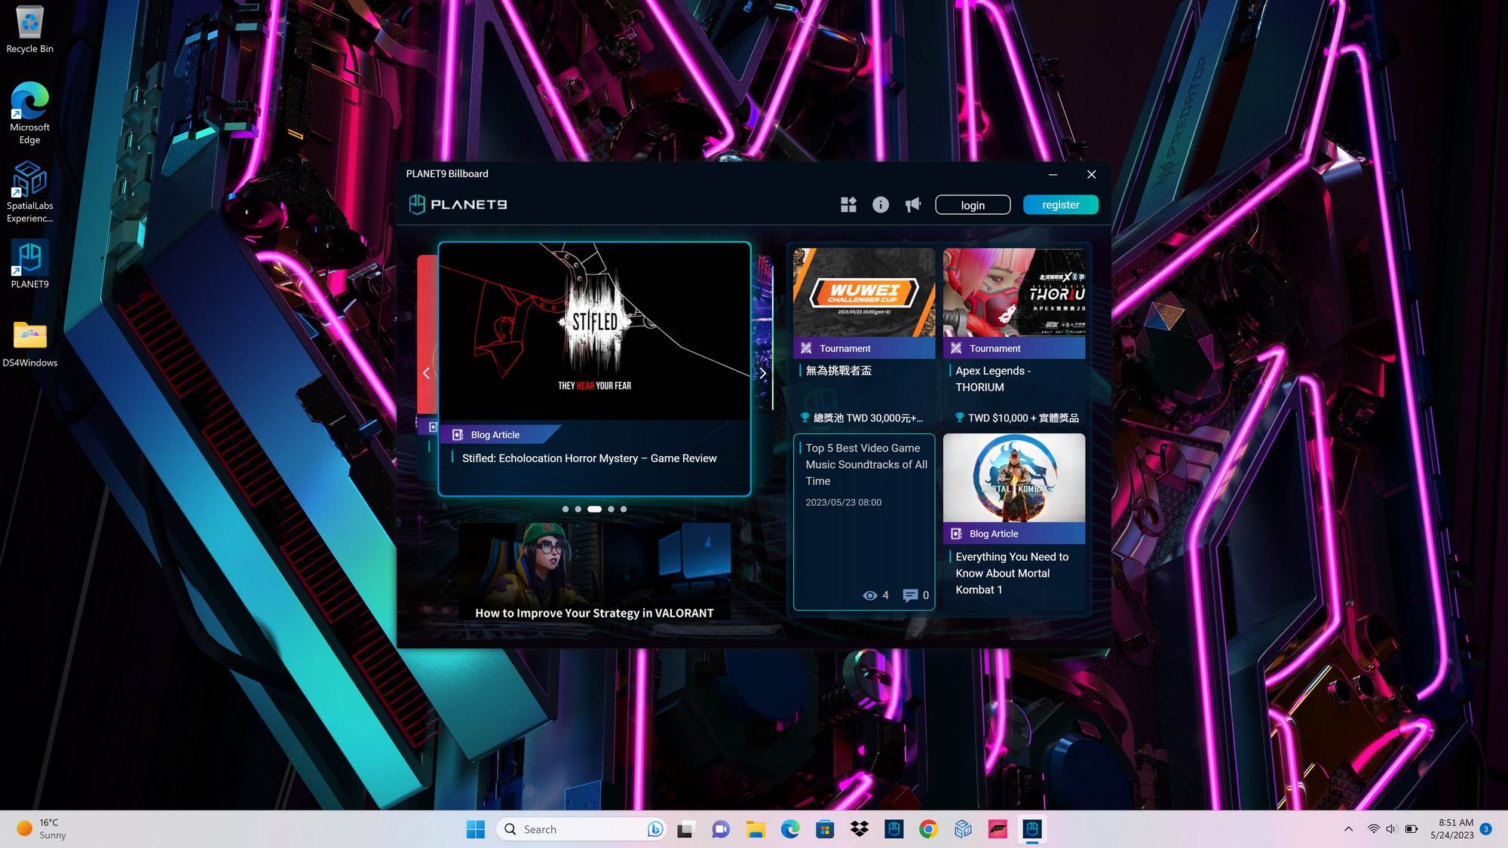The width and height of the screenshot is (1508, 848).
Task: Select the first carousel dot indicator
Action: coord(565,510)
